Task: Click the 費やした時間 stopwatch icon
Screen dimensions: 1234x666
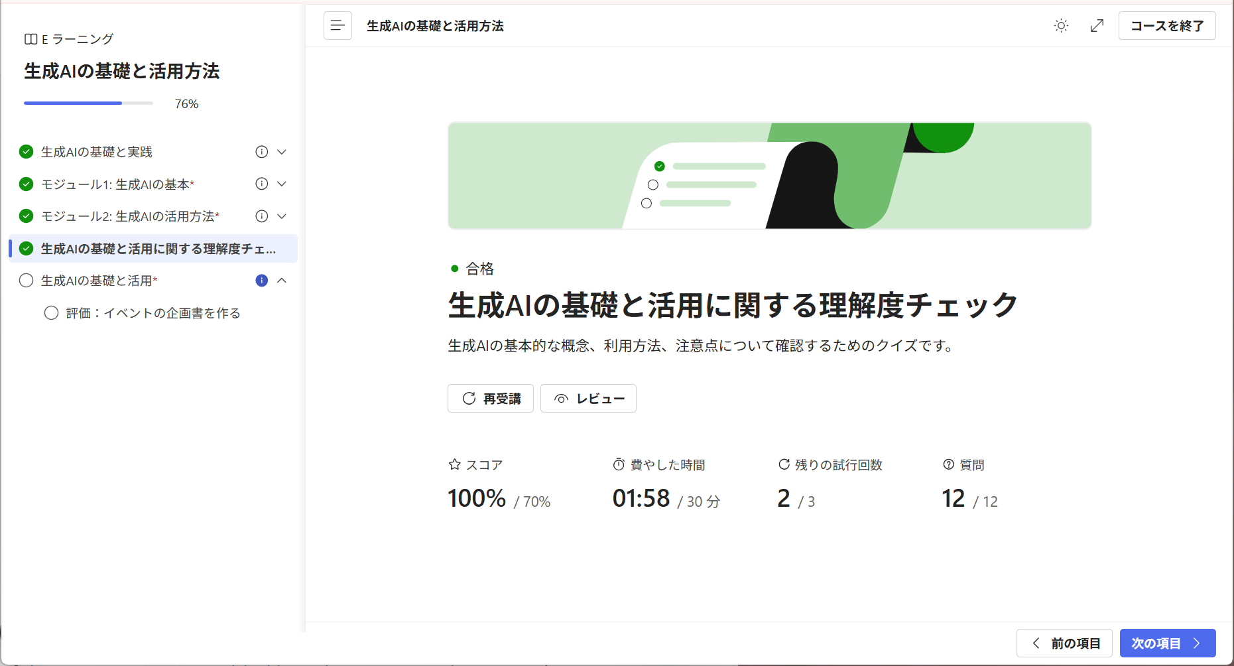Action: [619, 464]
